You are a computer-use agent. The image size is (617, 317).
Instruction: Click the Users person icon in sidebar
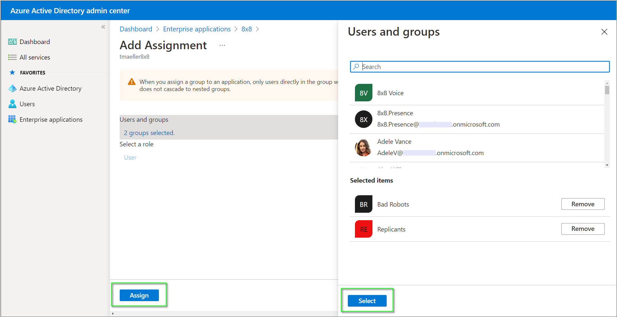[12, 104]
